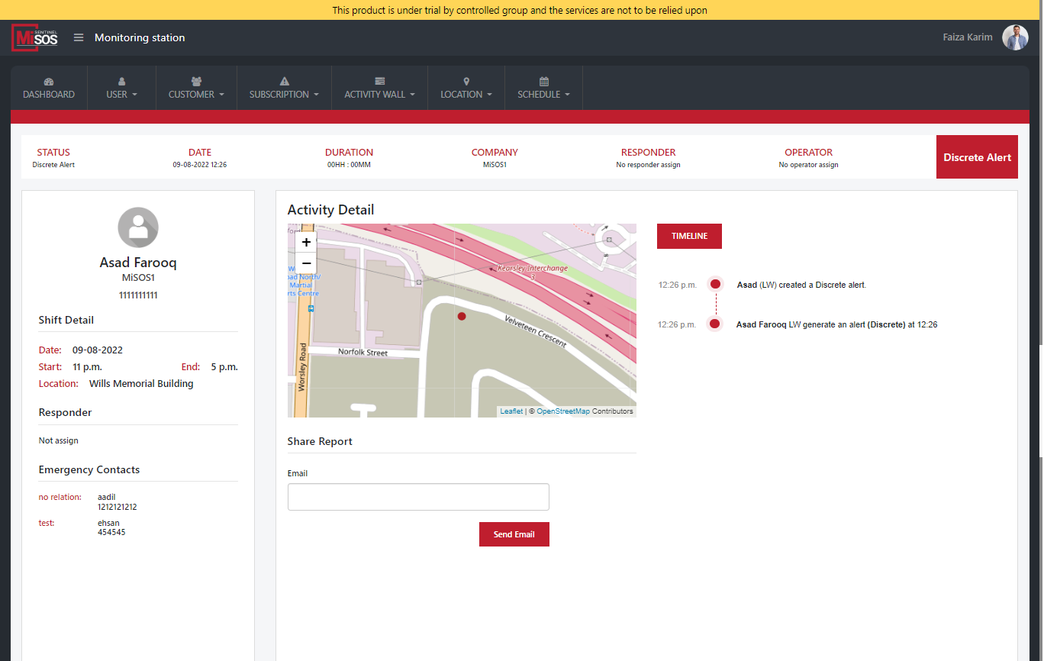Toggle the hamburger sidebar menu icon

[x=79, y=37]
